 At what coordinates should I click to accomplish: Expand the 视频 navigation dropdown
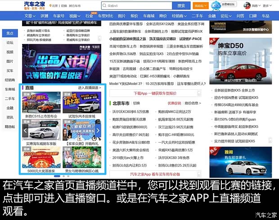(75, 16)
